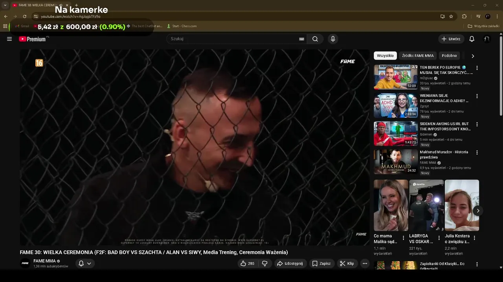Show more filter chips with the right arrow

tap(473, 56)
